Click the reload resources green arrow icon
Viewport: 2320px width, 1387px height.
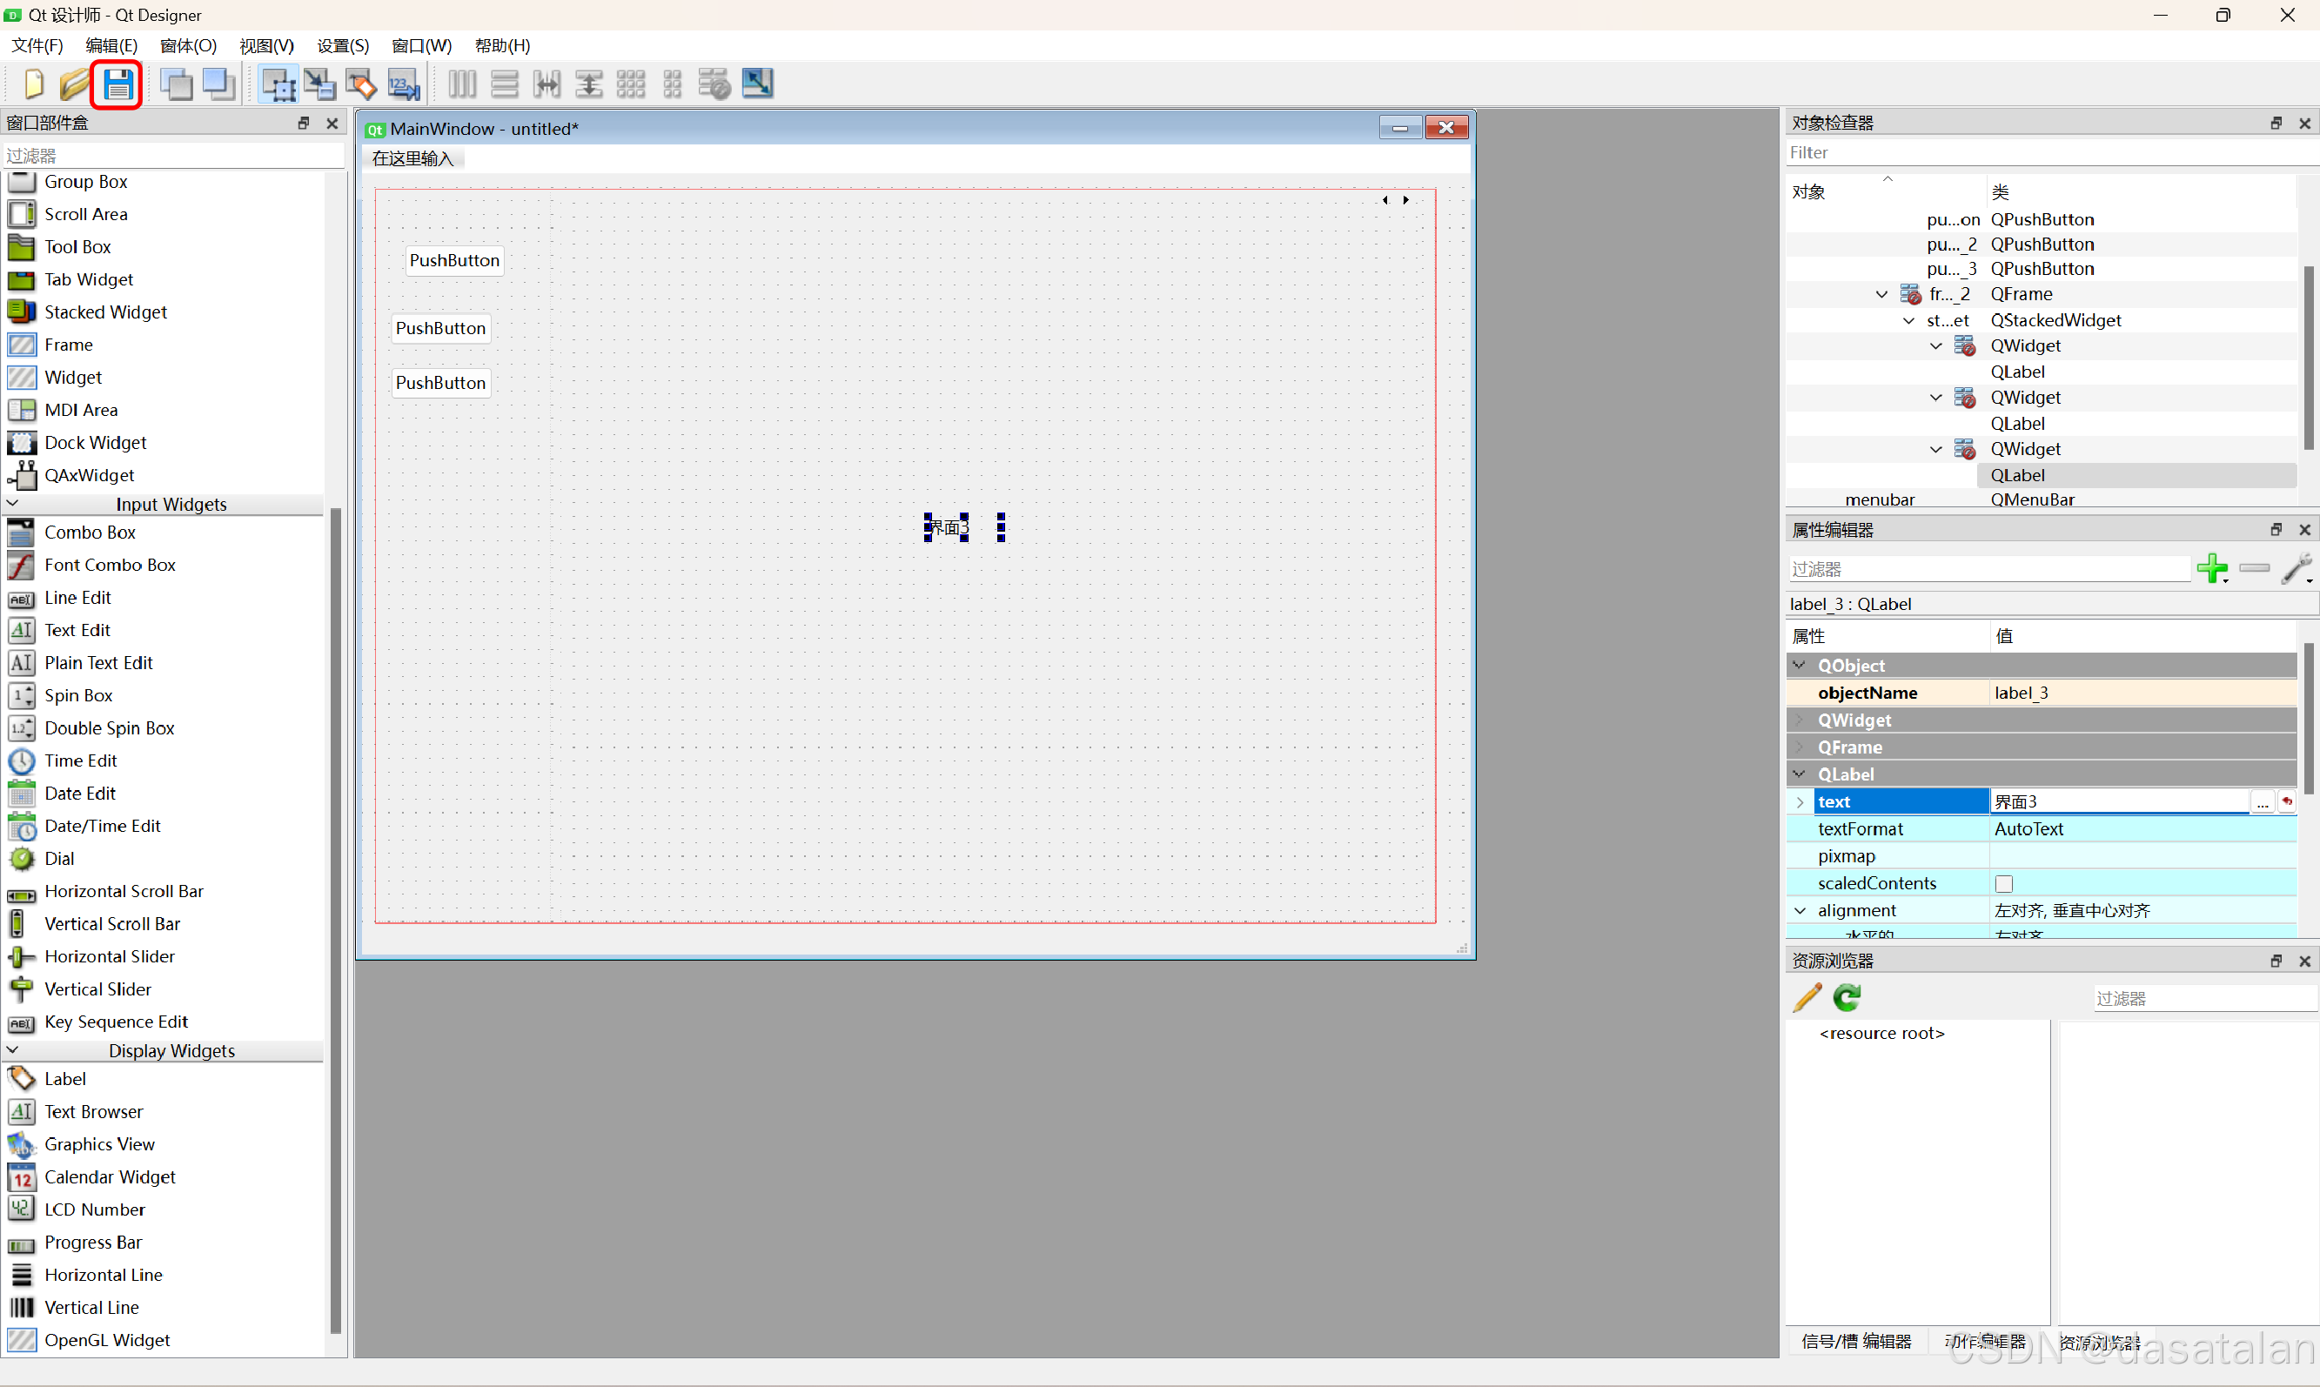1847,997
